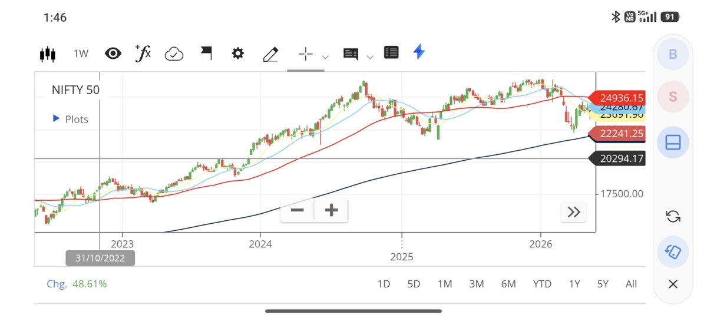707x318 pixels.
Task: Click the 17500.00 axis label
Action: (622, 193)
